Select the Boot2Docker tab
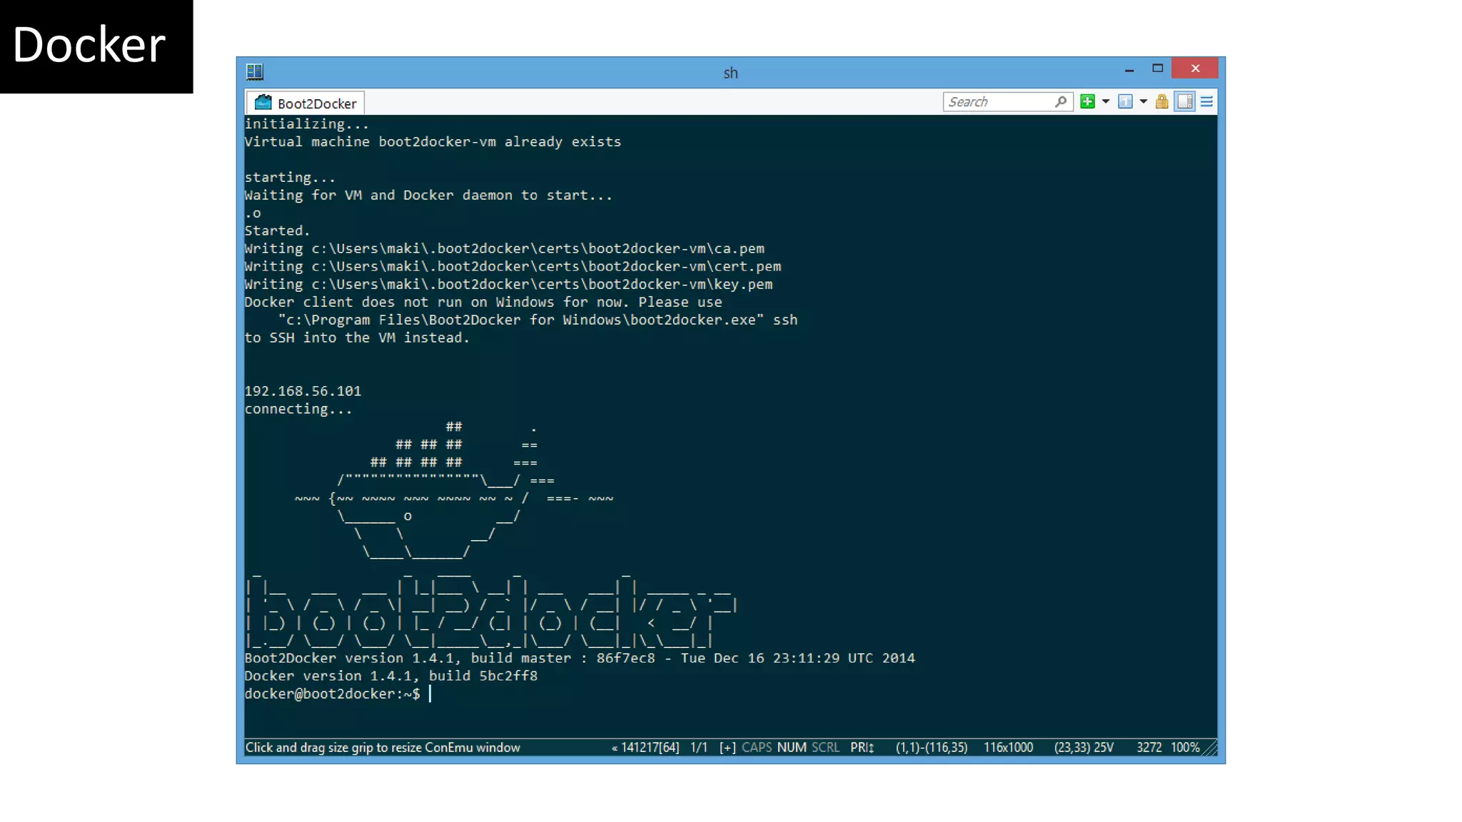 click(306, 103)
